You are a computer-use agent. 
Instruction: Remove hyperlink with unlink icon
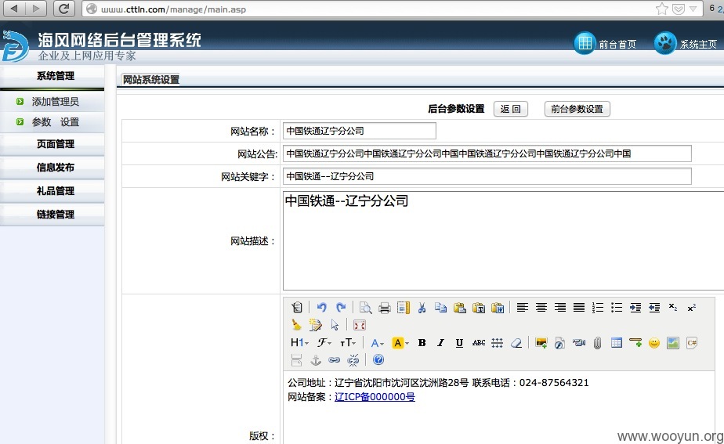click(353, 360)
